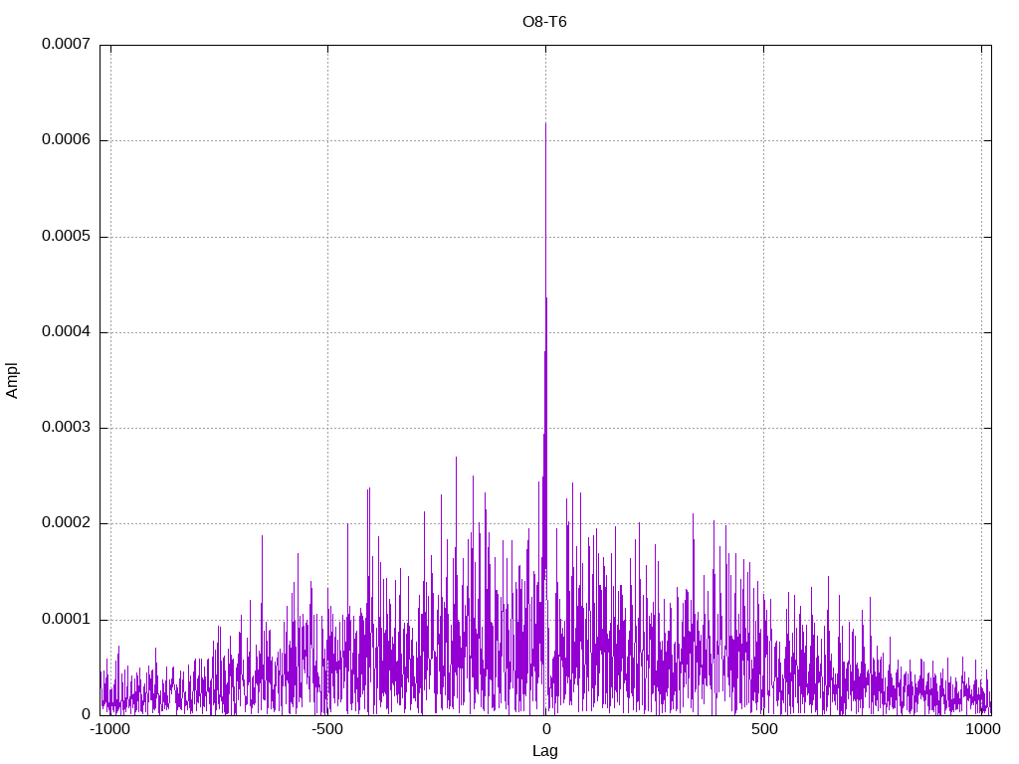Screen dimensions: 1019x764
Task: Click the tip of the central peak
Action: click(545, 123)
